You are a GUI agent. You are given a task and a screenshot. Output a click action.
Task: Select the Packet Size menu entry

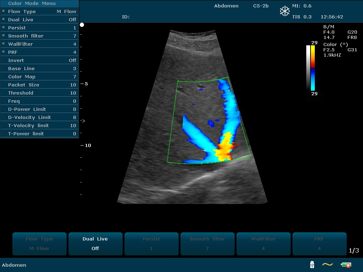(39, 85)
